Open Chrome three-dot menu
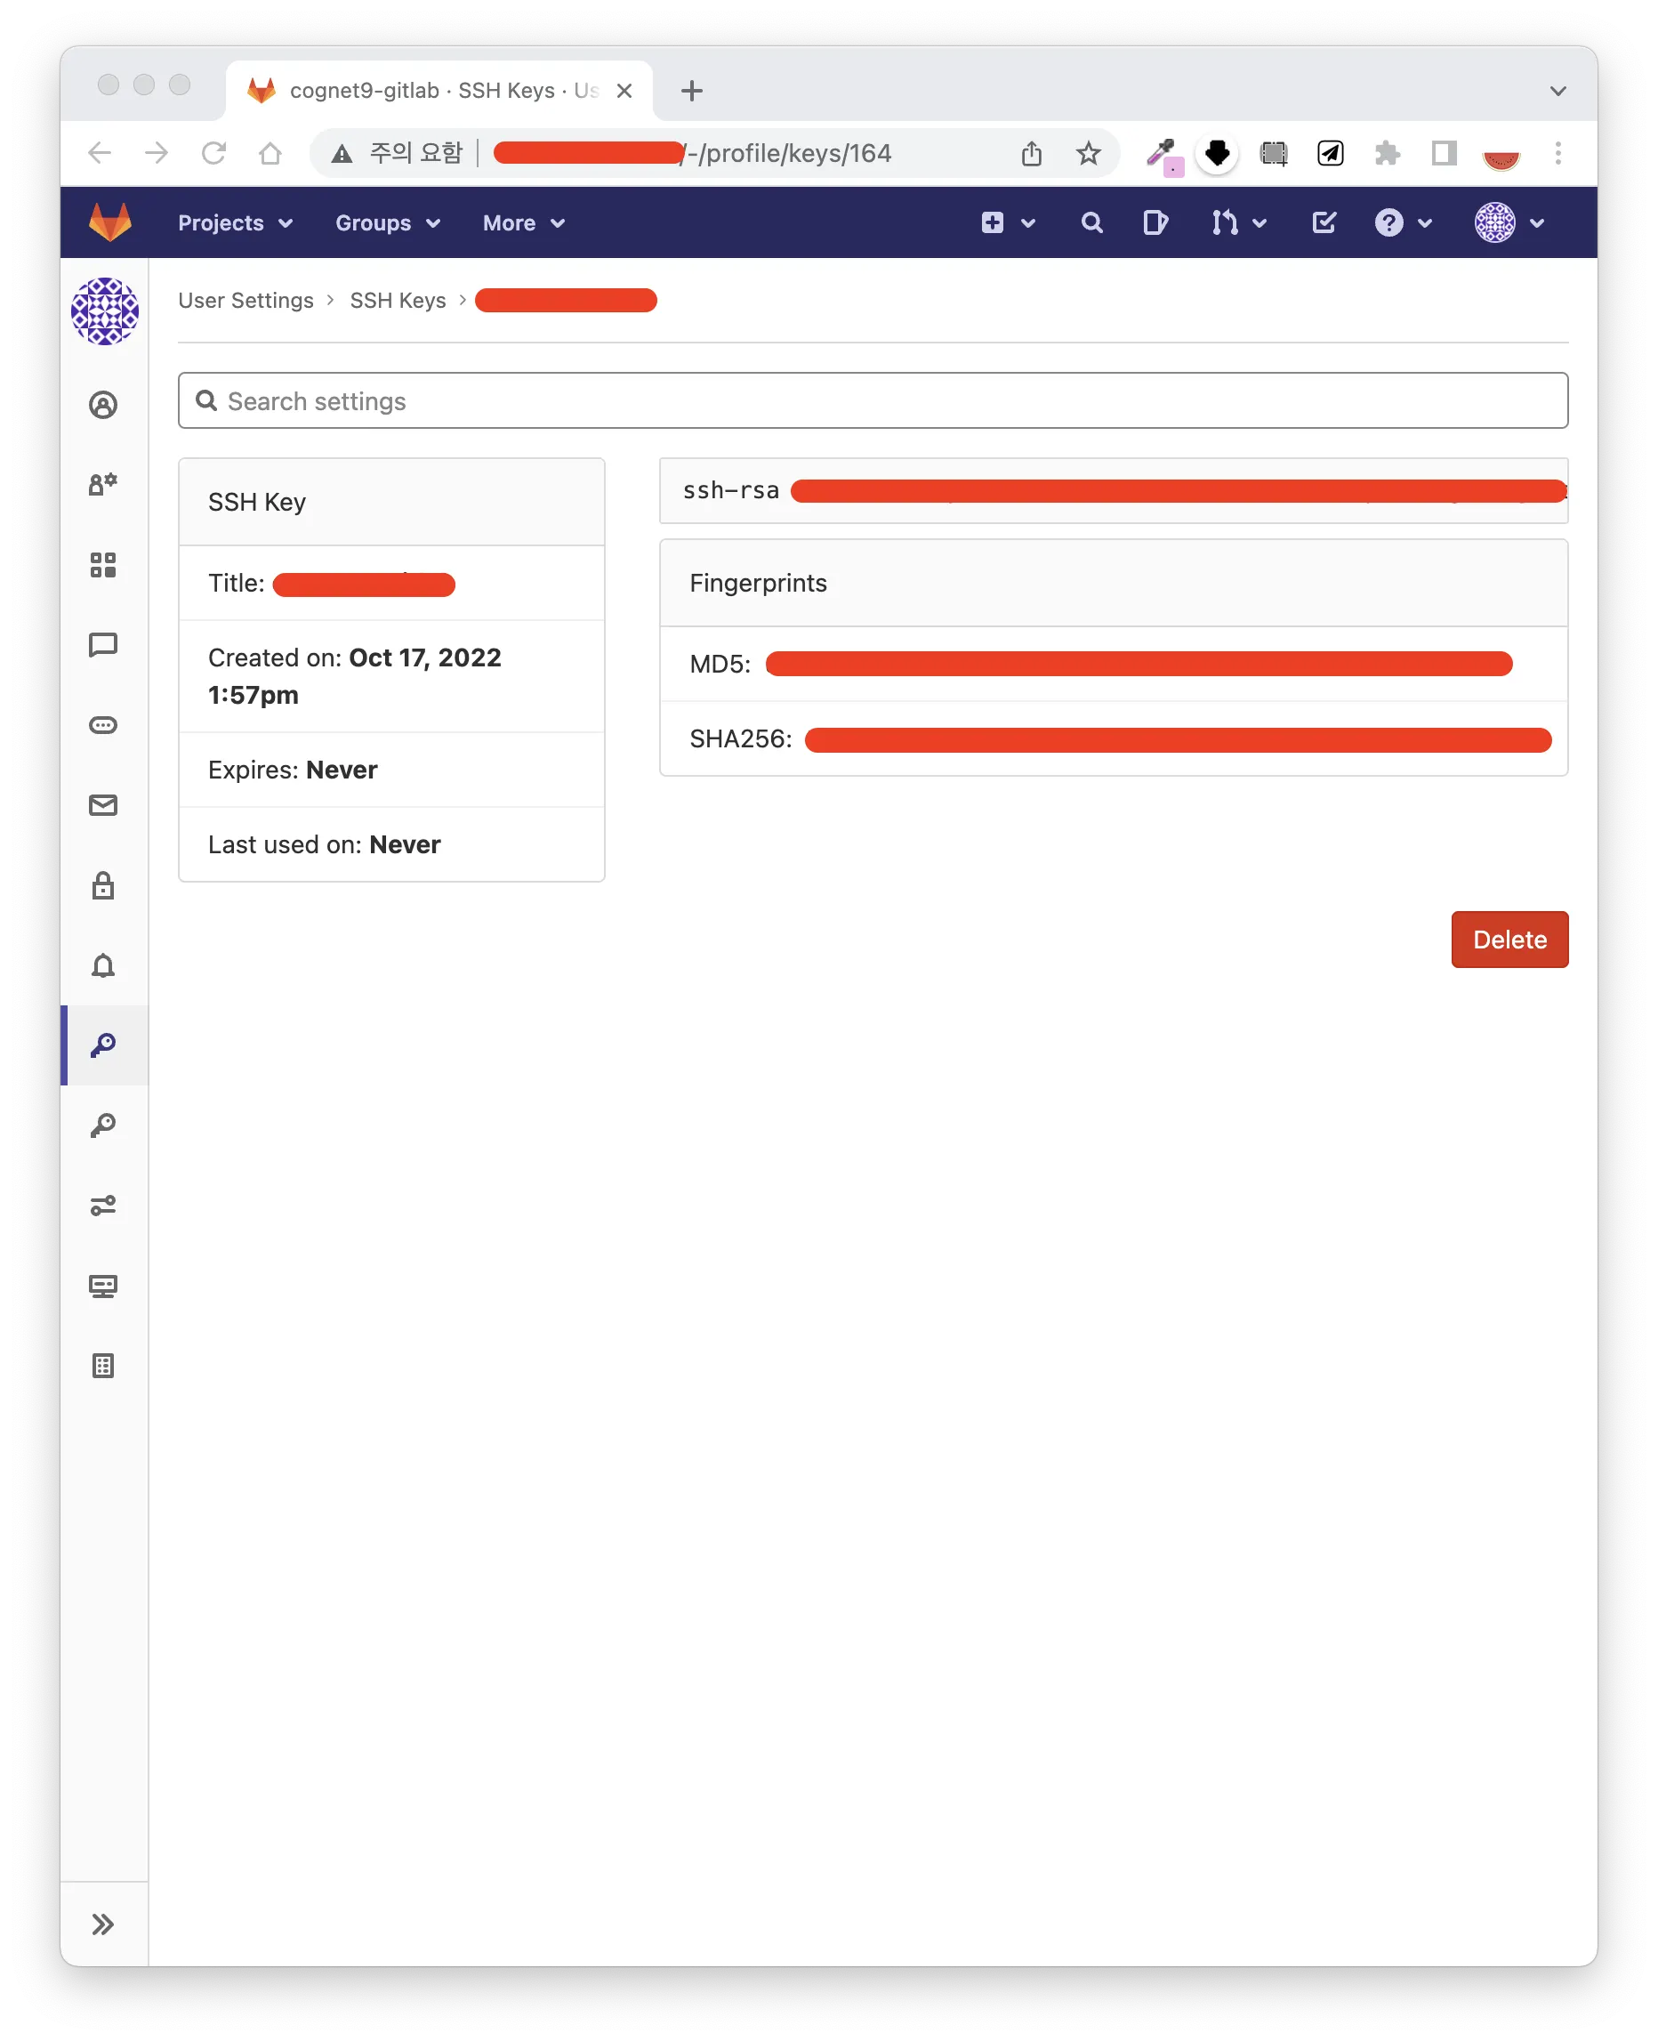Image resolution: width=1658 pixels, height=2041 pixels. tap(1557, 153)
